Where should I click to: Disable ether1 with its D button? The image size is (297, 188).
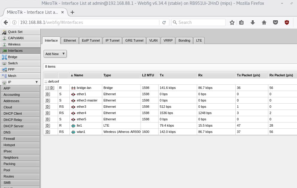(x=48, y=94)
